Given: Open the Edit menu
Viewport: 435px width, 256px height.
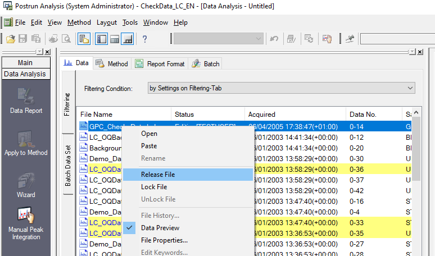Looking at the screenshot, I should pyautogui.click(x=37, y=22).
